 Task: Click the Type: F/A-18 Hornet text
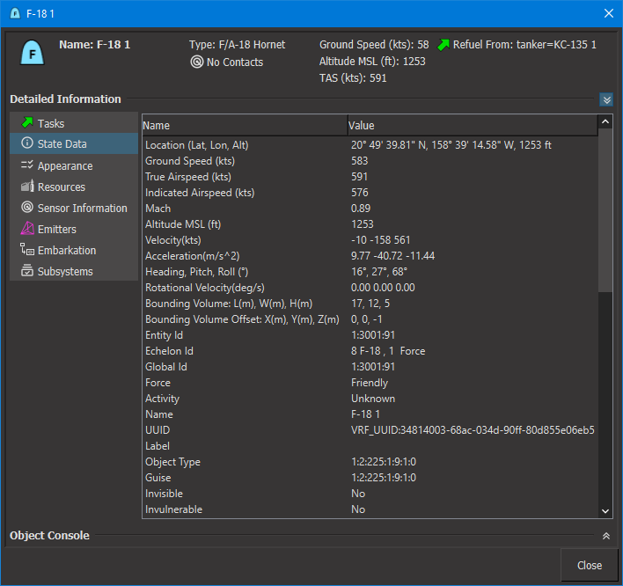point(237,45)
